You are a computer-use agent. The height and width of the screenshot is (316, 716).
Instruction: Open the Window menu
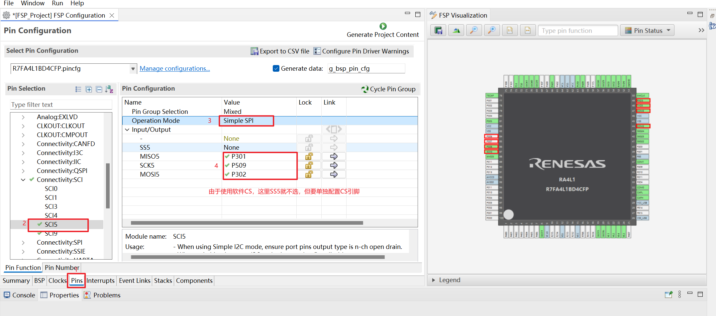[x=33, y=3]
